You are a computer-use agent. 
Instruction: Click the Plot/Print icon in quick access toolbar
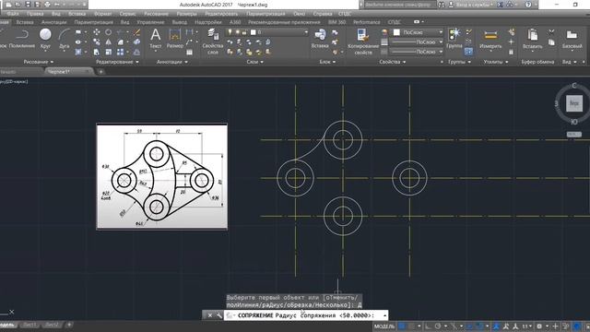[47, 5]
